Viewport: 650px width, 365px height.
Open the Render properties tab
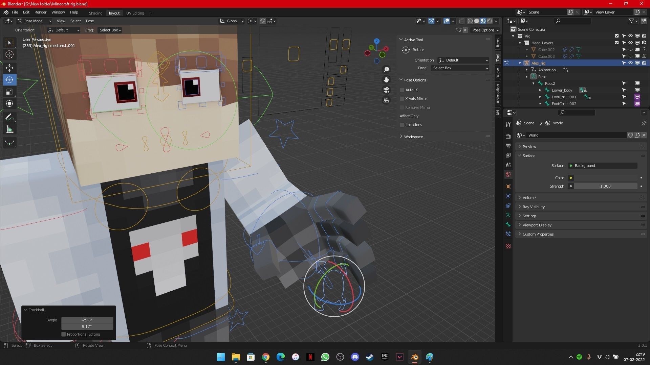pyautogui.click(x=508, y=136)
